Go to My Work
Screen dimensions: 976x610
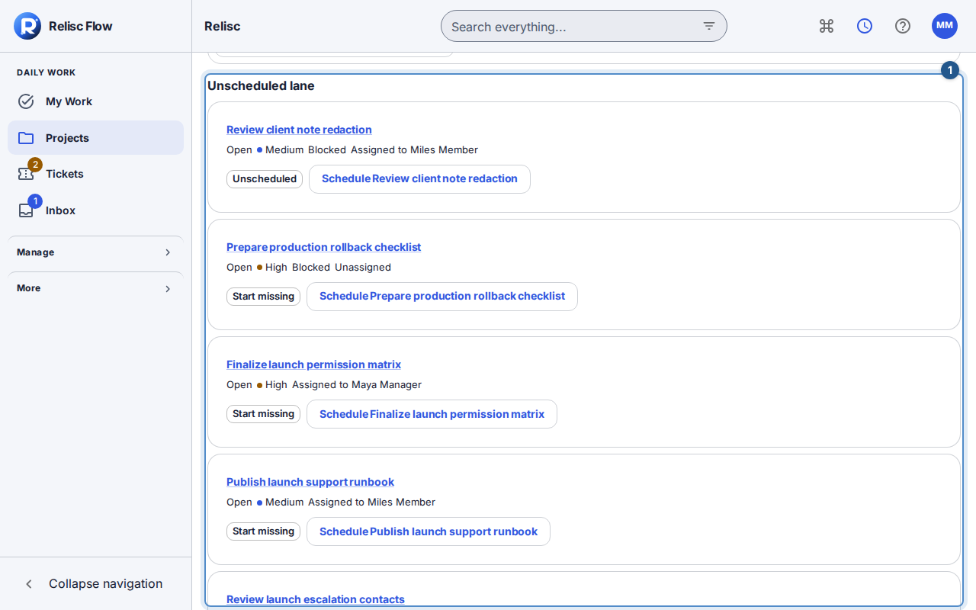(95, 101)
